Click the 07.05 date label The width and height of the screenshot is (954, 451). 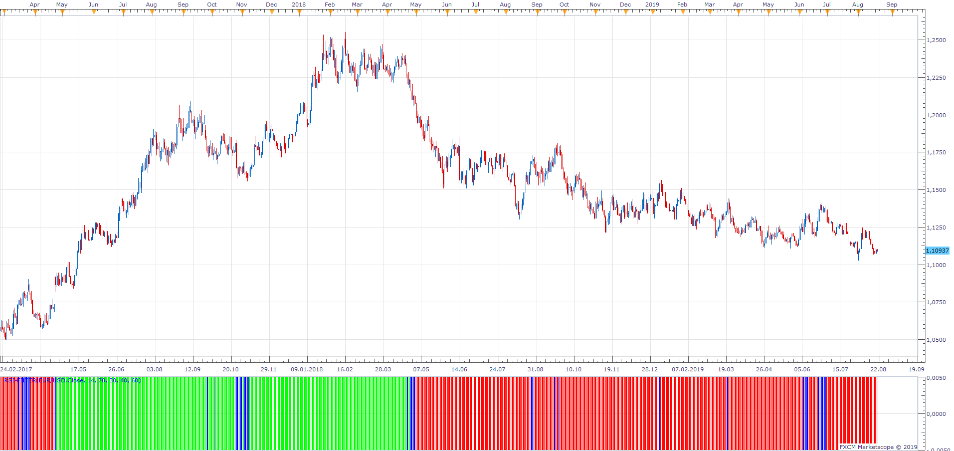(421, 369)
